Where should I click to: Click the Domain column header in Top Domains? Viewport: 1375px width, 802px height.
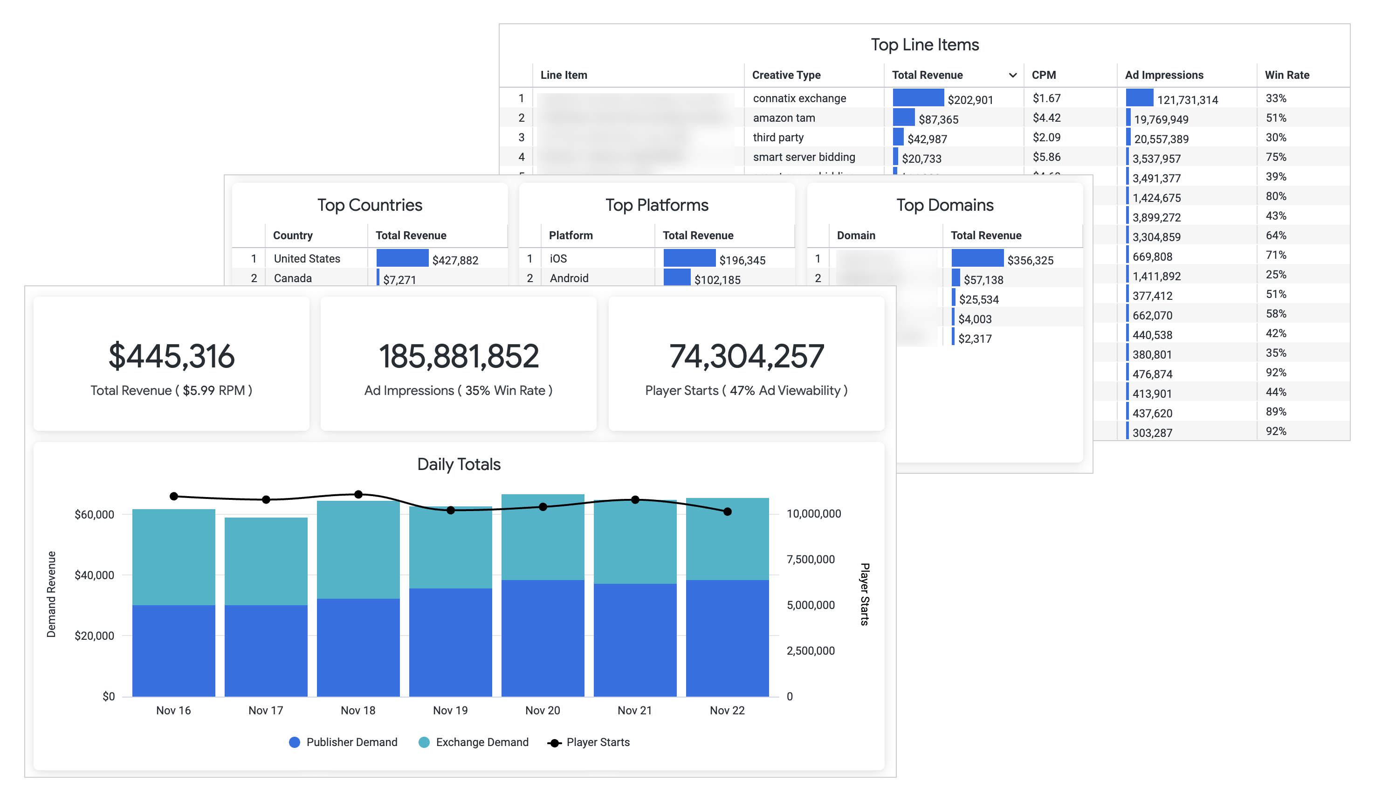856,235
